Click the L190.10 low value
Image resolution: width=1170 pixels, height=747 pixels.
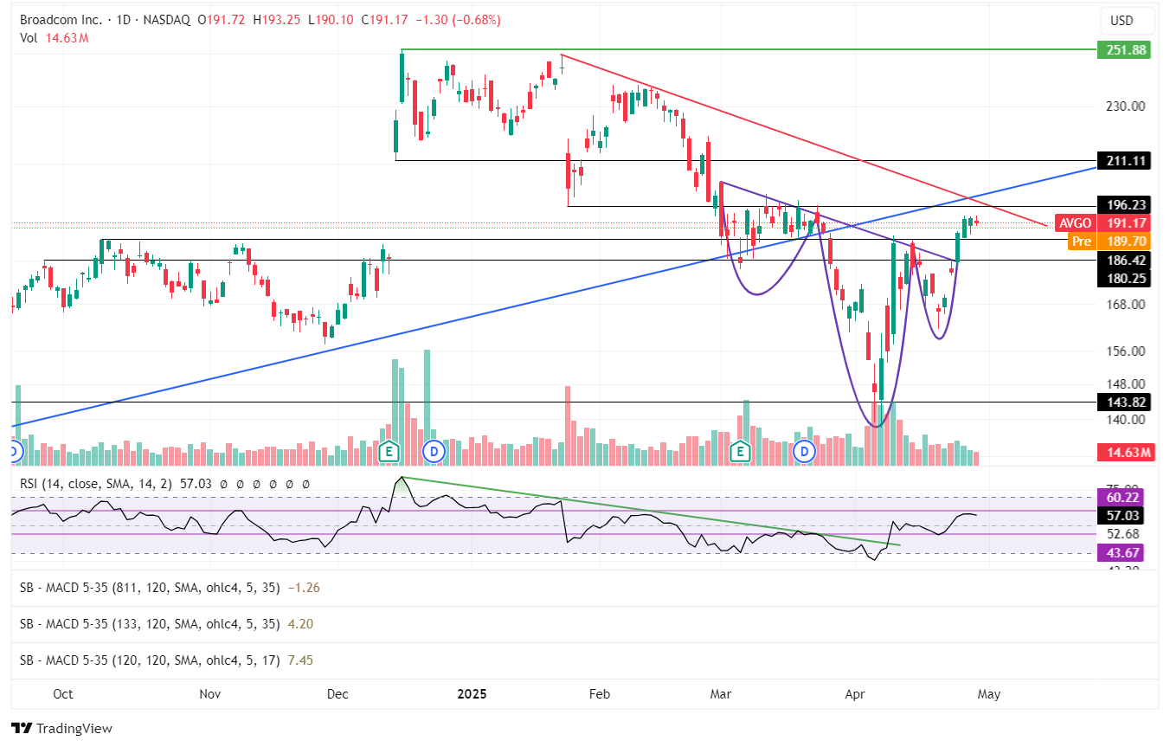(331, 20)
